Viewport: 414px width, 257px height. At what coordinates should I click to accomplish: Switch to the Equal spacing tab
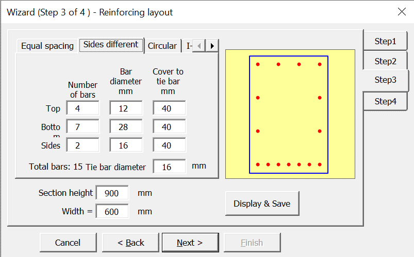tap(47, 46)
